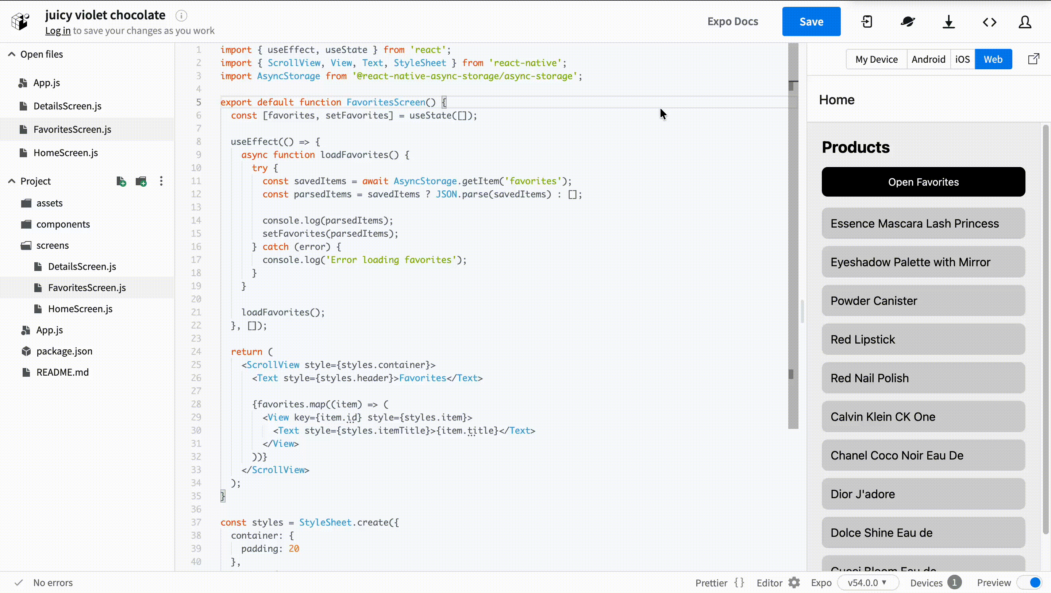The width and height of the screenshot is (1051, 593).
Task: Click the project info icon beside the title
Action: (x=181, y=15)
